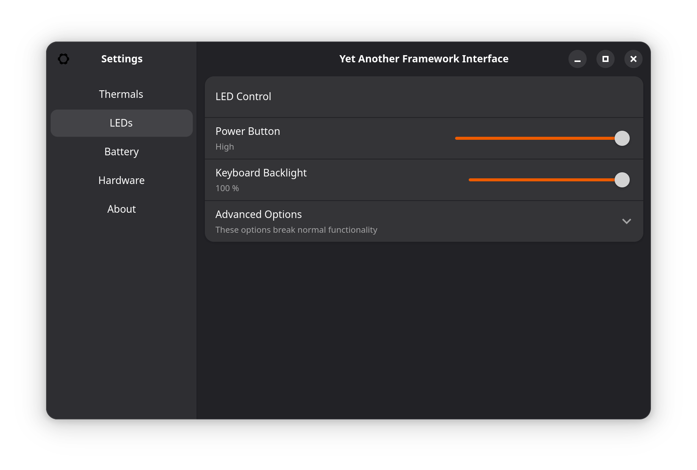
Task: Close the Yet Another Framework Interface window
Action: pos(633,59)
